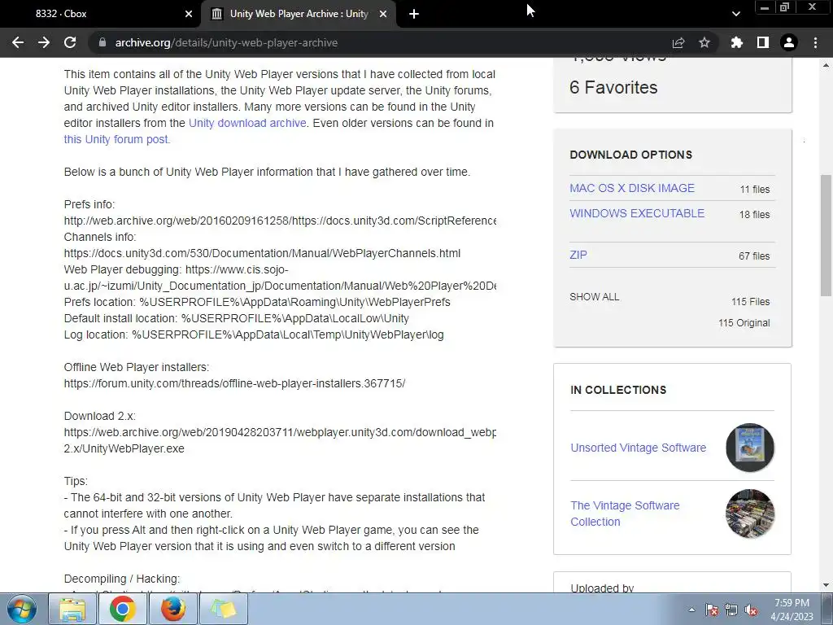The width and height of the screenshot is (833, 625).
Task: Open the Windows Start menu
Action: tap(22, 609)
